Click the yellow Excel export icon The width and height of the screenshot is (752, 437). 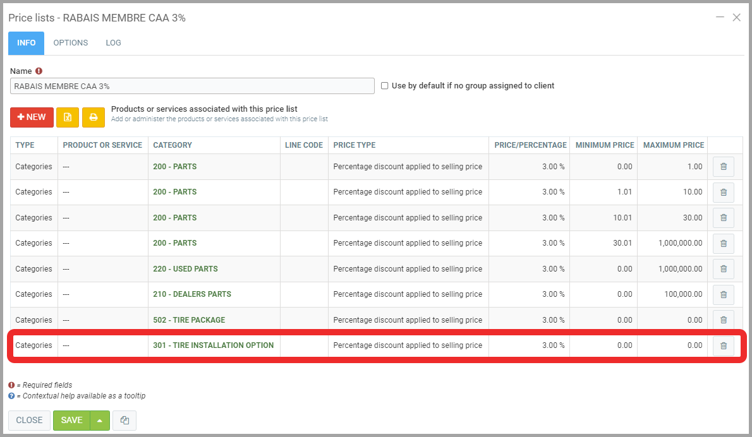click(x=68, y=117)
